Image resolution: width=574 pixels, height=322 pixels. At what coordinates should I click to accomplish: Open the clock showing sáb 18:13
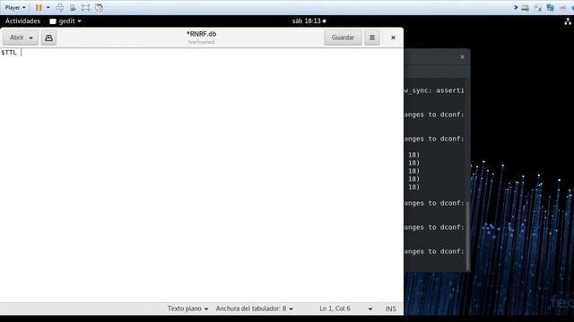coord(309,21)
